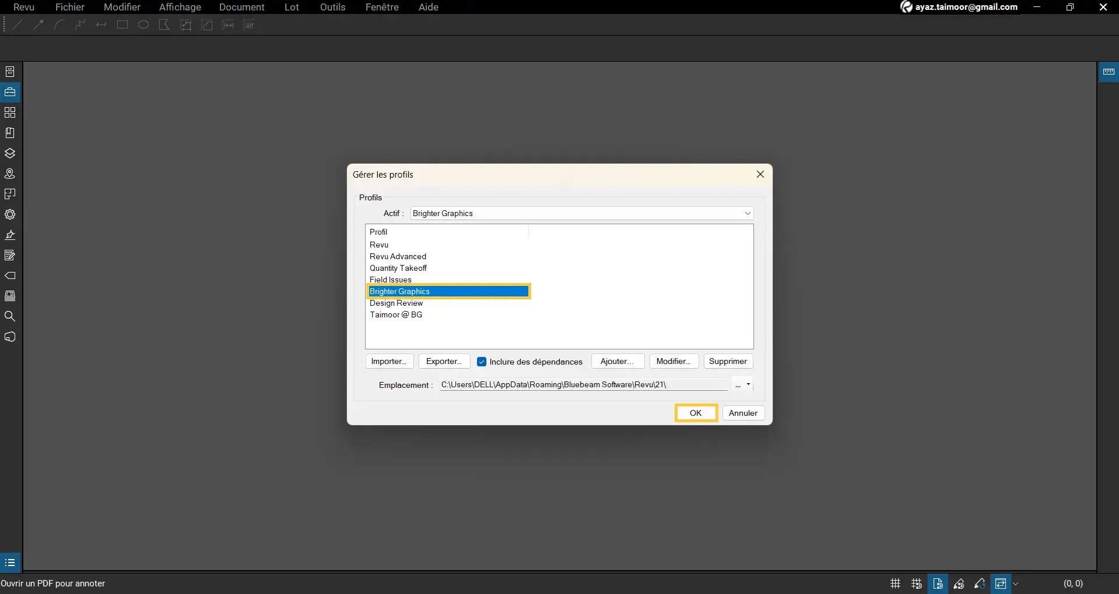Click the Exporter button

coord(443,361)
